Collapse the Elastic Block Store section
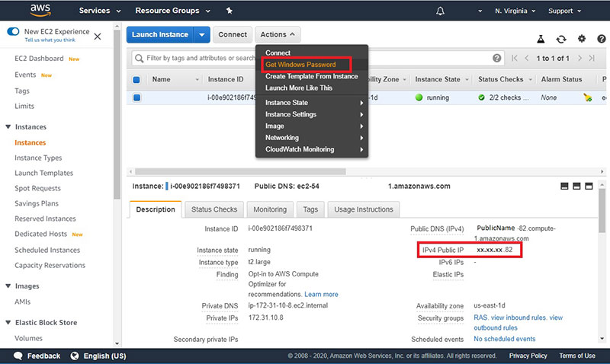610x364 pixels. (8, 322)
